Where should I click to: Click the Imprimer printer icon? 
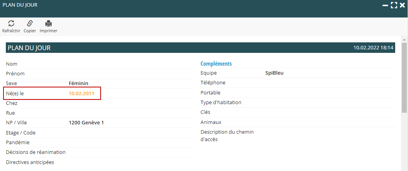click(49, 23)
